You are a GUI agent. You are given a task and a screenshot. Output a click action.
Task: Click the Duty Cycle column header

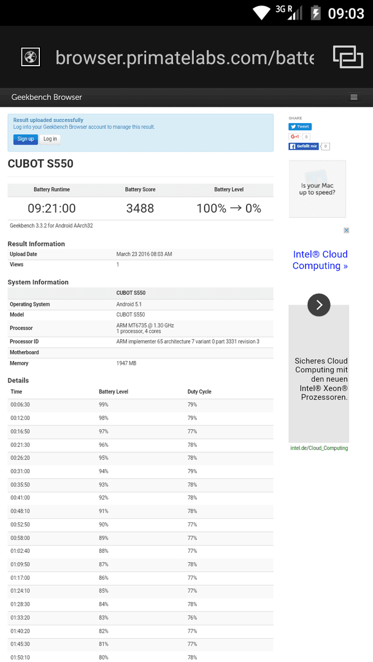tap(199, 392)
